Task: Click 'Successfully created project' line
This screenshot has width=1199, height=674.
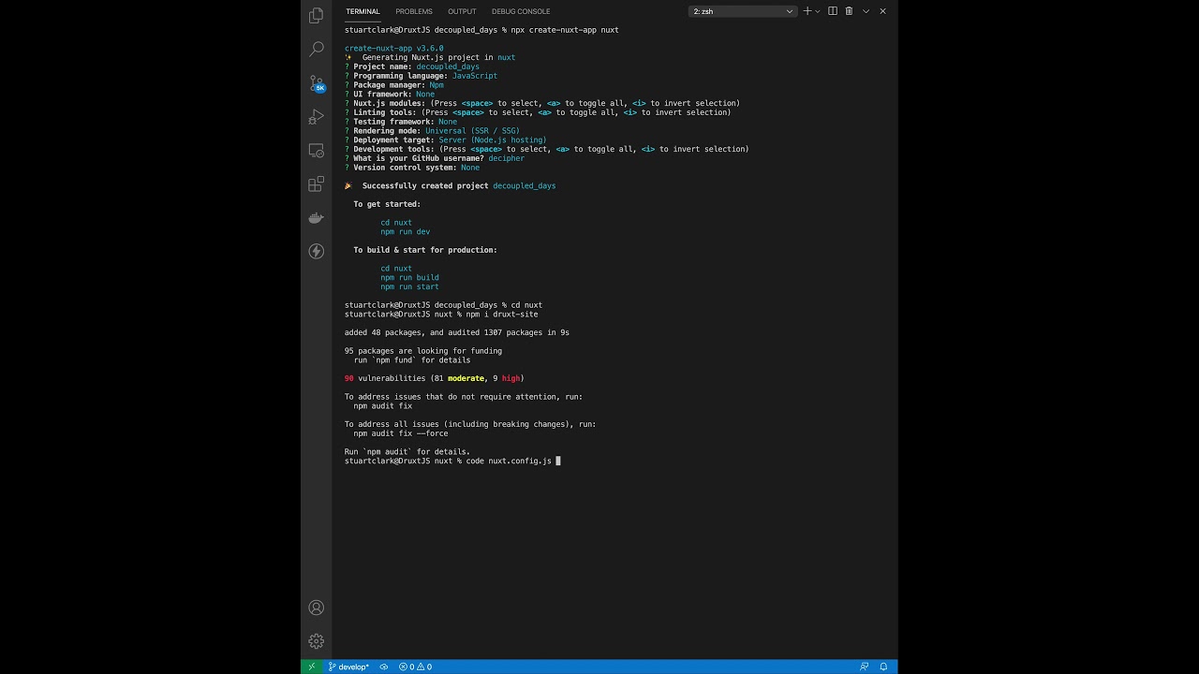Action: coord(451,185)
